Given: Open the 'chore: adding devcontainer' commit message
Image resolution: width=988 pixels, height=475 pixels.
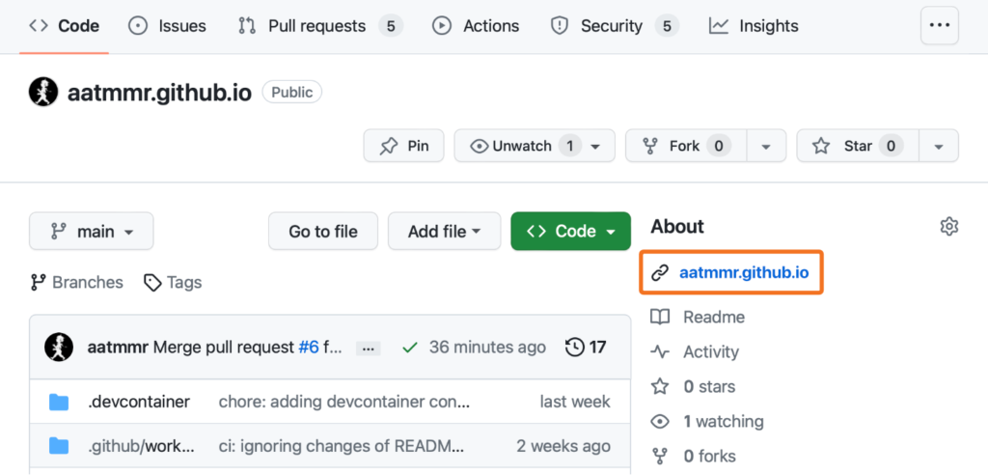Looking at the screenshot, I should 344,402.
